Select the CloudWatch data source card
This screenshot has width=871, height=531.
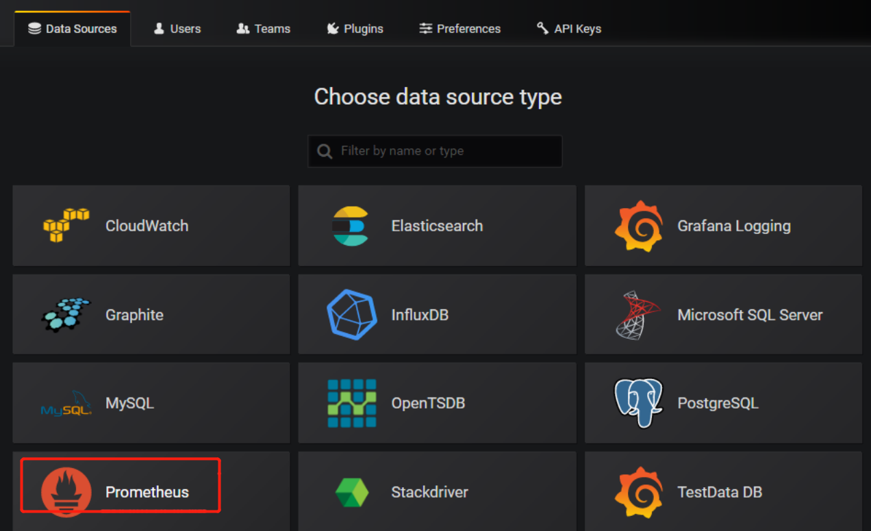(151, 226)
